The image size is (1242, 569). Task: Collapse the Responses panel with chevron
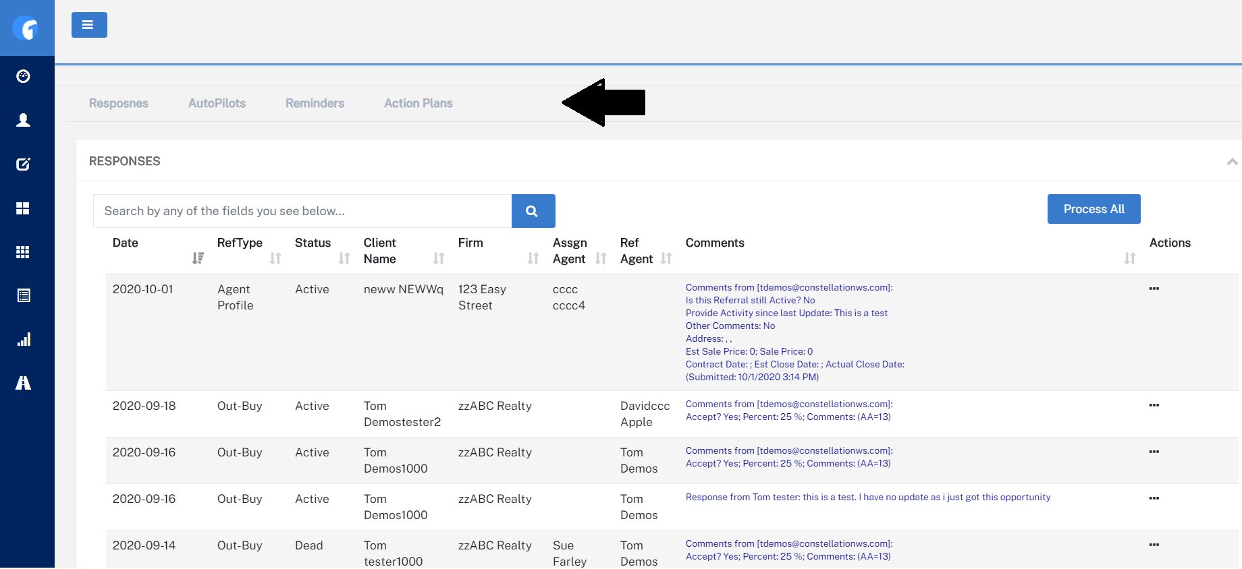point(1232,162)
